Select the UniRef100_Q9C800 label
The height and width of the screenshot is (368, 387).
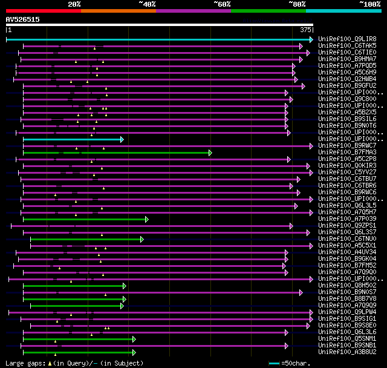tap(347, 99)
